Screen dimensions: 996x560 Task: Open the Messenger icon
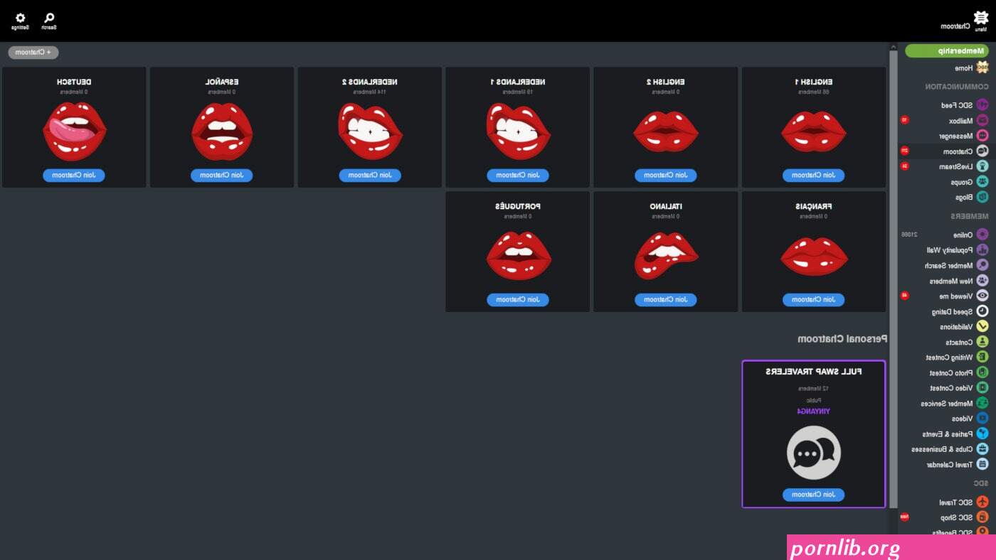click(x=982, y=136)
